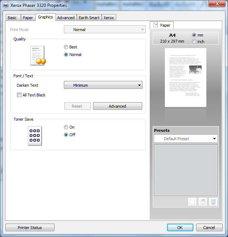This screenshot has width=228, height=237.
Task: Choose inch as paper unit
Action: pos(194,42)
